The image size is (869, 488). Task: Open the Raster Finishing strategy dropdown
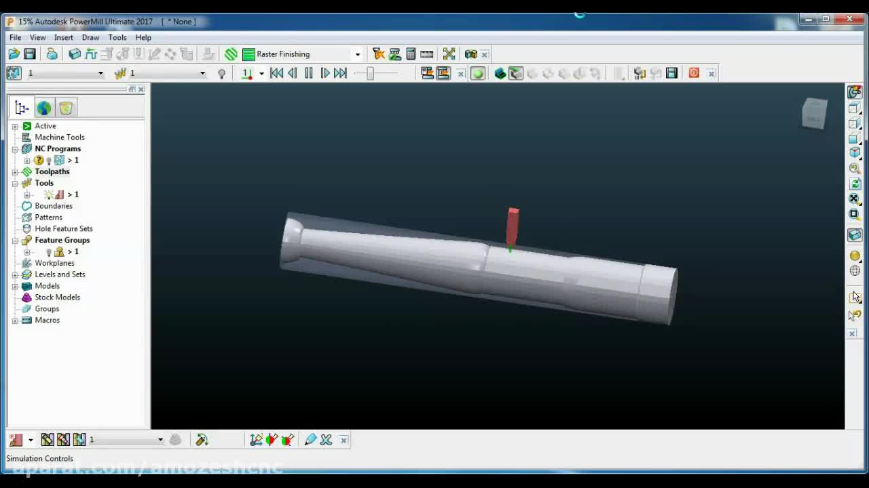[357, 54]
